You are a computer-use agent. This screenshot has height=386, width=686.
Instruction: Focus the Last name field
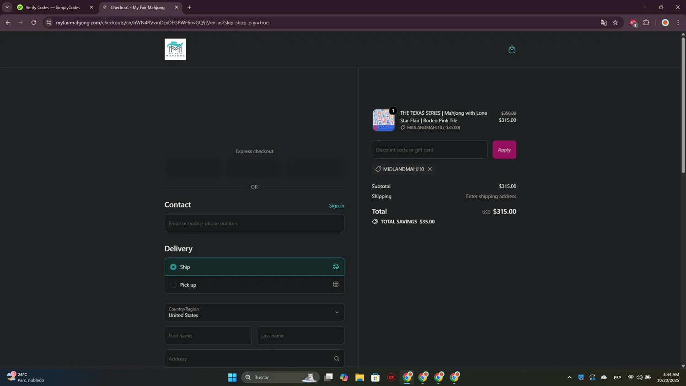click(x=300, y=336)
